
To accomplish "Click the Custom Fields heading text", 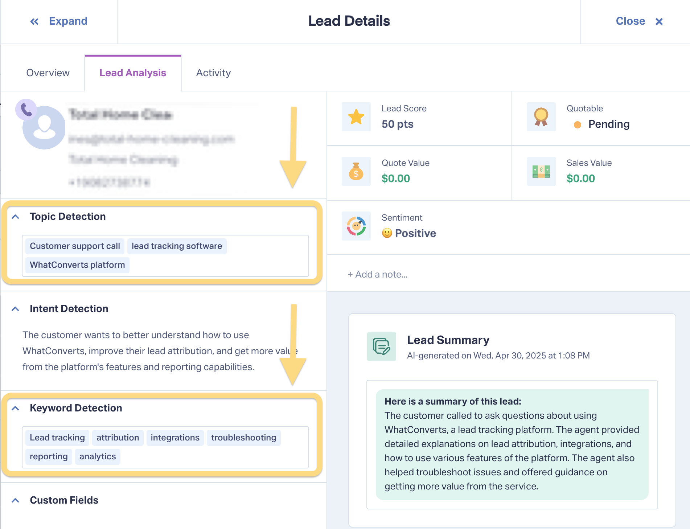I will click(x=64, y=500).
